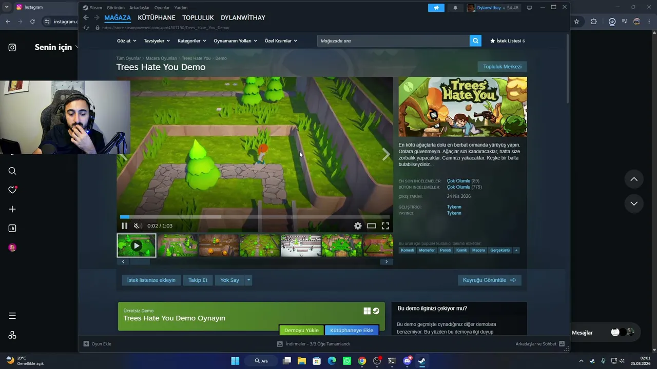
Task: Go to next reel with down arrow
Action: [634, 203]
